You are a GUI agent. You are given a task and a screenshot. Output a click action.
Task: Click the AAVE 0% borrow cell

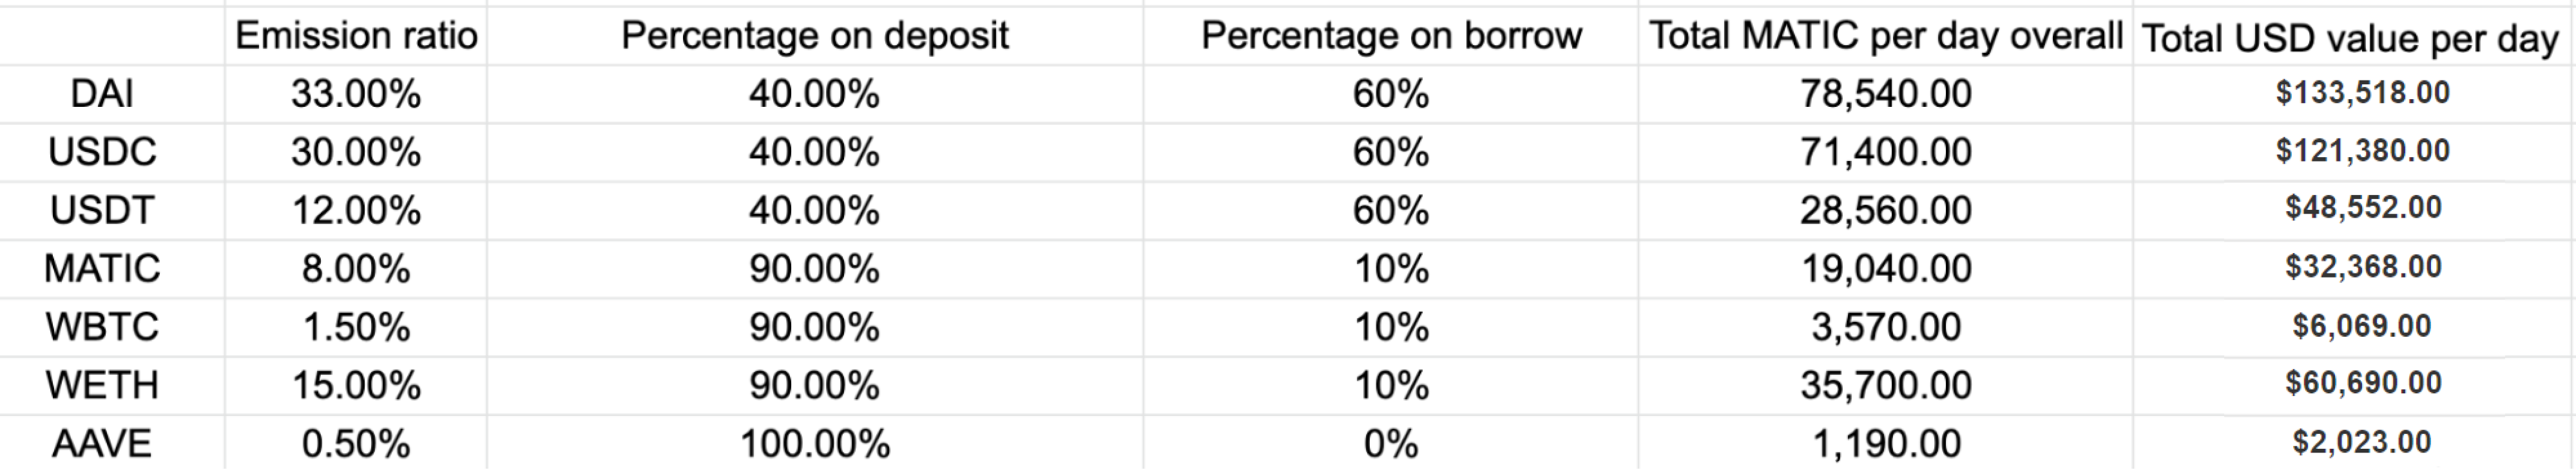click(x=1391, y=443)
